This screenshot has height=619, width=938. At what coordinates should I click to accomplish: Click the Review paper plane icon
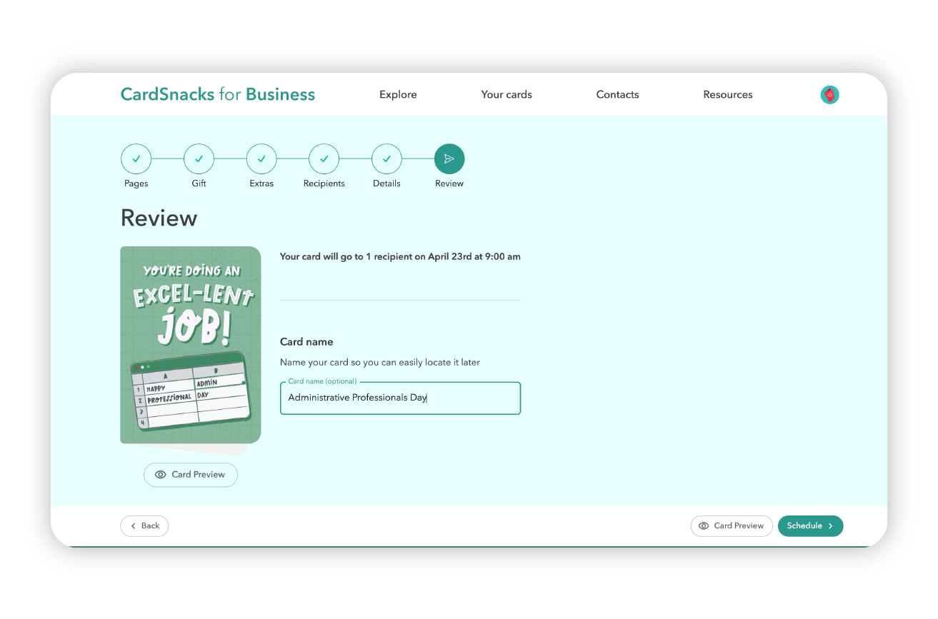(x=449, y=159)
